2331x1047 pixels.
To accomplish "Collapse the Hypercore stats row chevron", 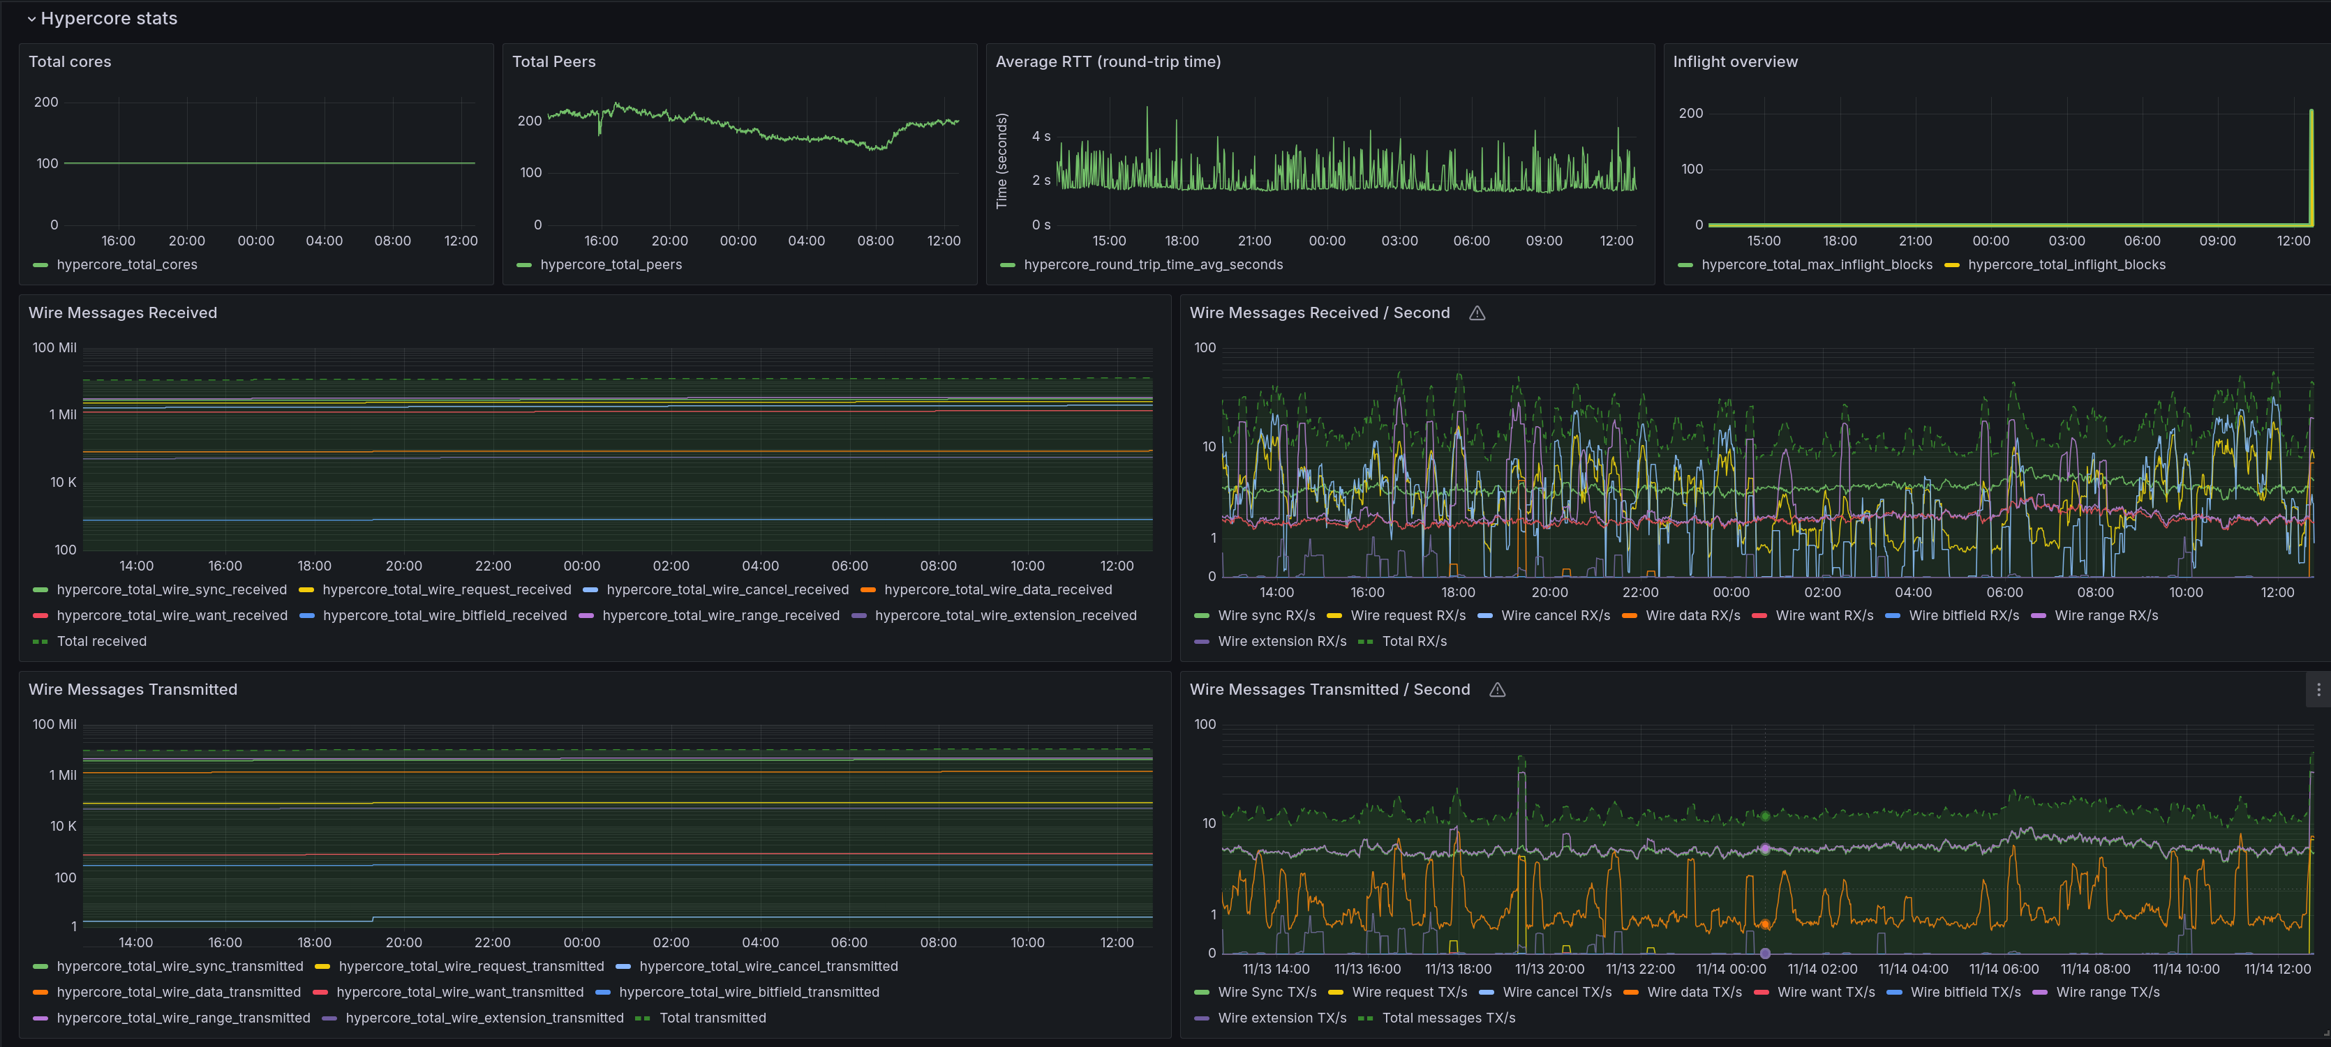I will click(31, 19).
